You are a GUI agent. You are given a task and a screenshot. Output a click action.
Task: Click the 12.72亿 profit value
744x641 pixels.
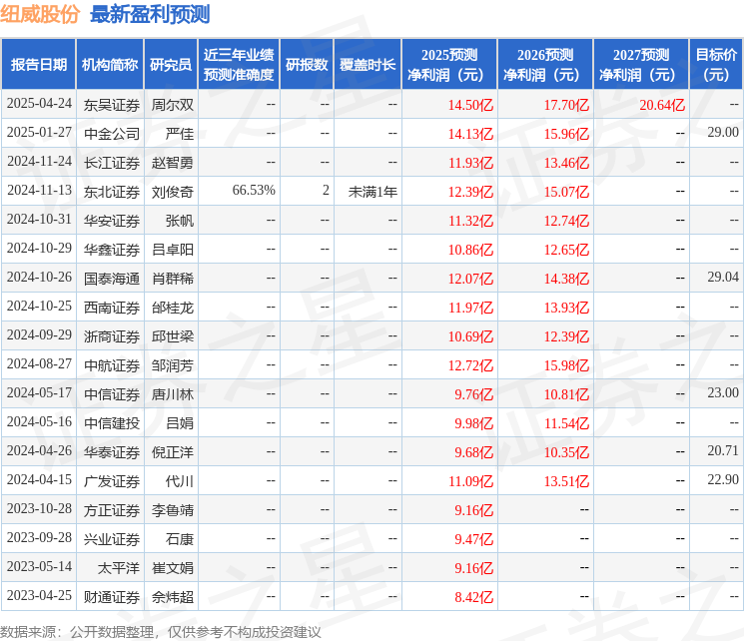pyautogui.click(x=470, y=365)
